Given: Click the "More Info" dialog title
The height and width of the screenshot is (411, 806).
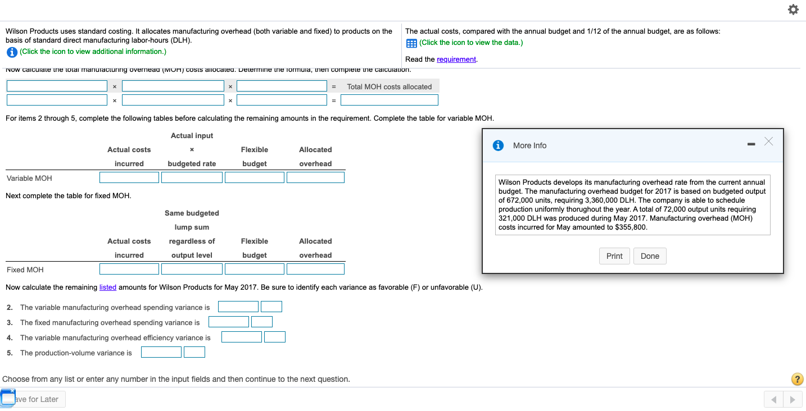Looking at the screenshot, I should click(529, 145).
